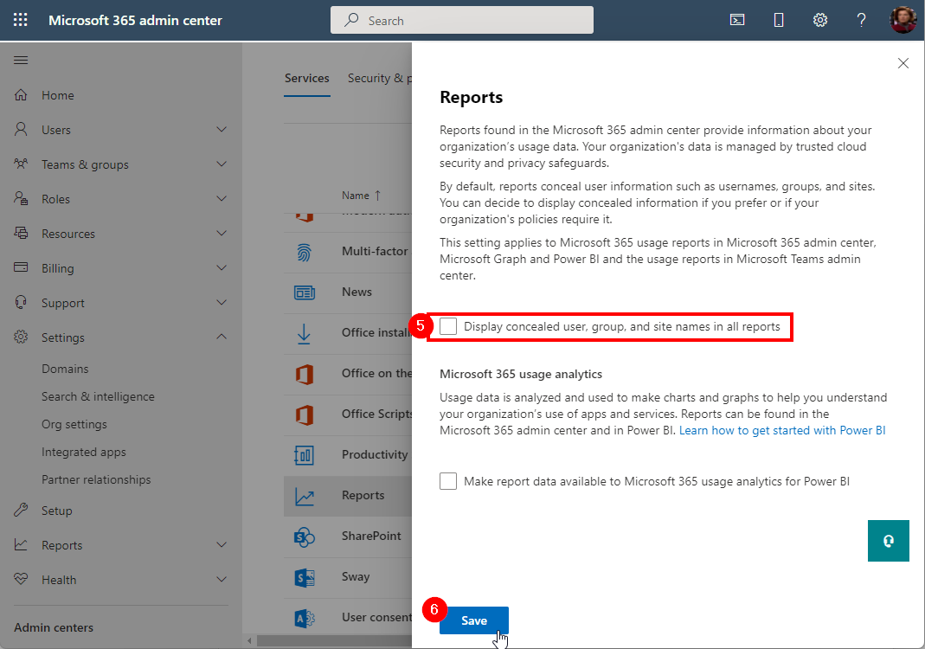Open Learn how to get started with Power BI
Screen dimensions: 925x649
click(x=782, y=430)
